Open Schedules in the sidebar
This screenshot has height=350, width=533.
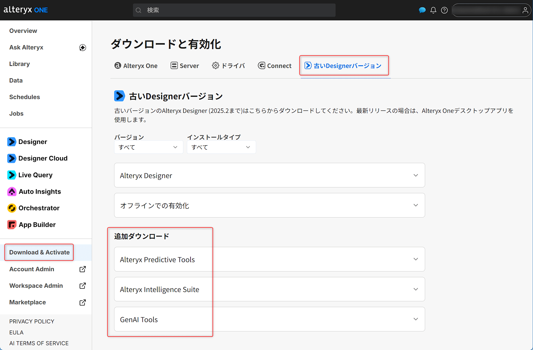tap(25, 97)
